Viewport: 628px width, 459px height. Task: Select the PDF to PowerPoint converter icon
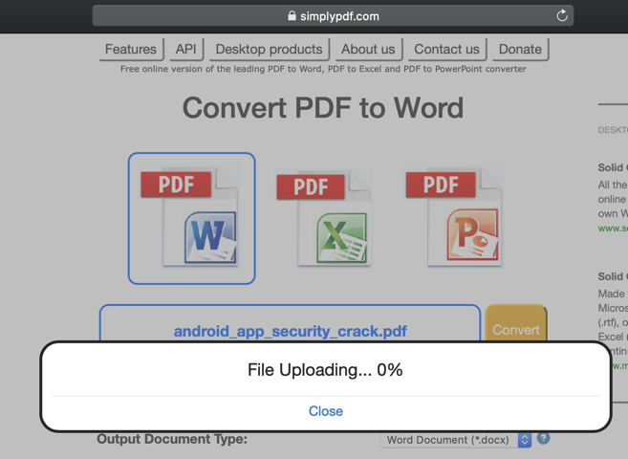(455, 217)
